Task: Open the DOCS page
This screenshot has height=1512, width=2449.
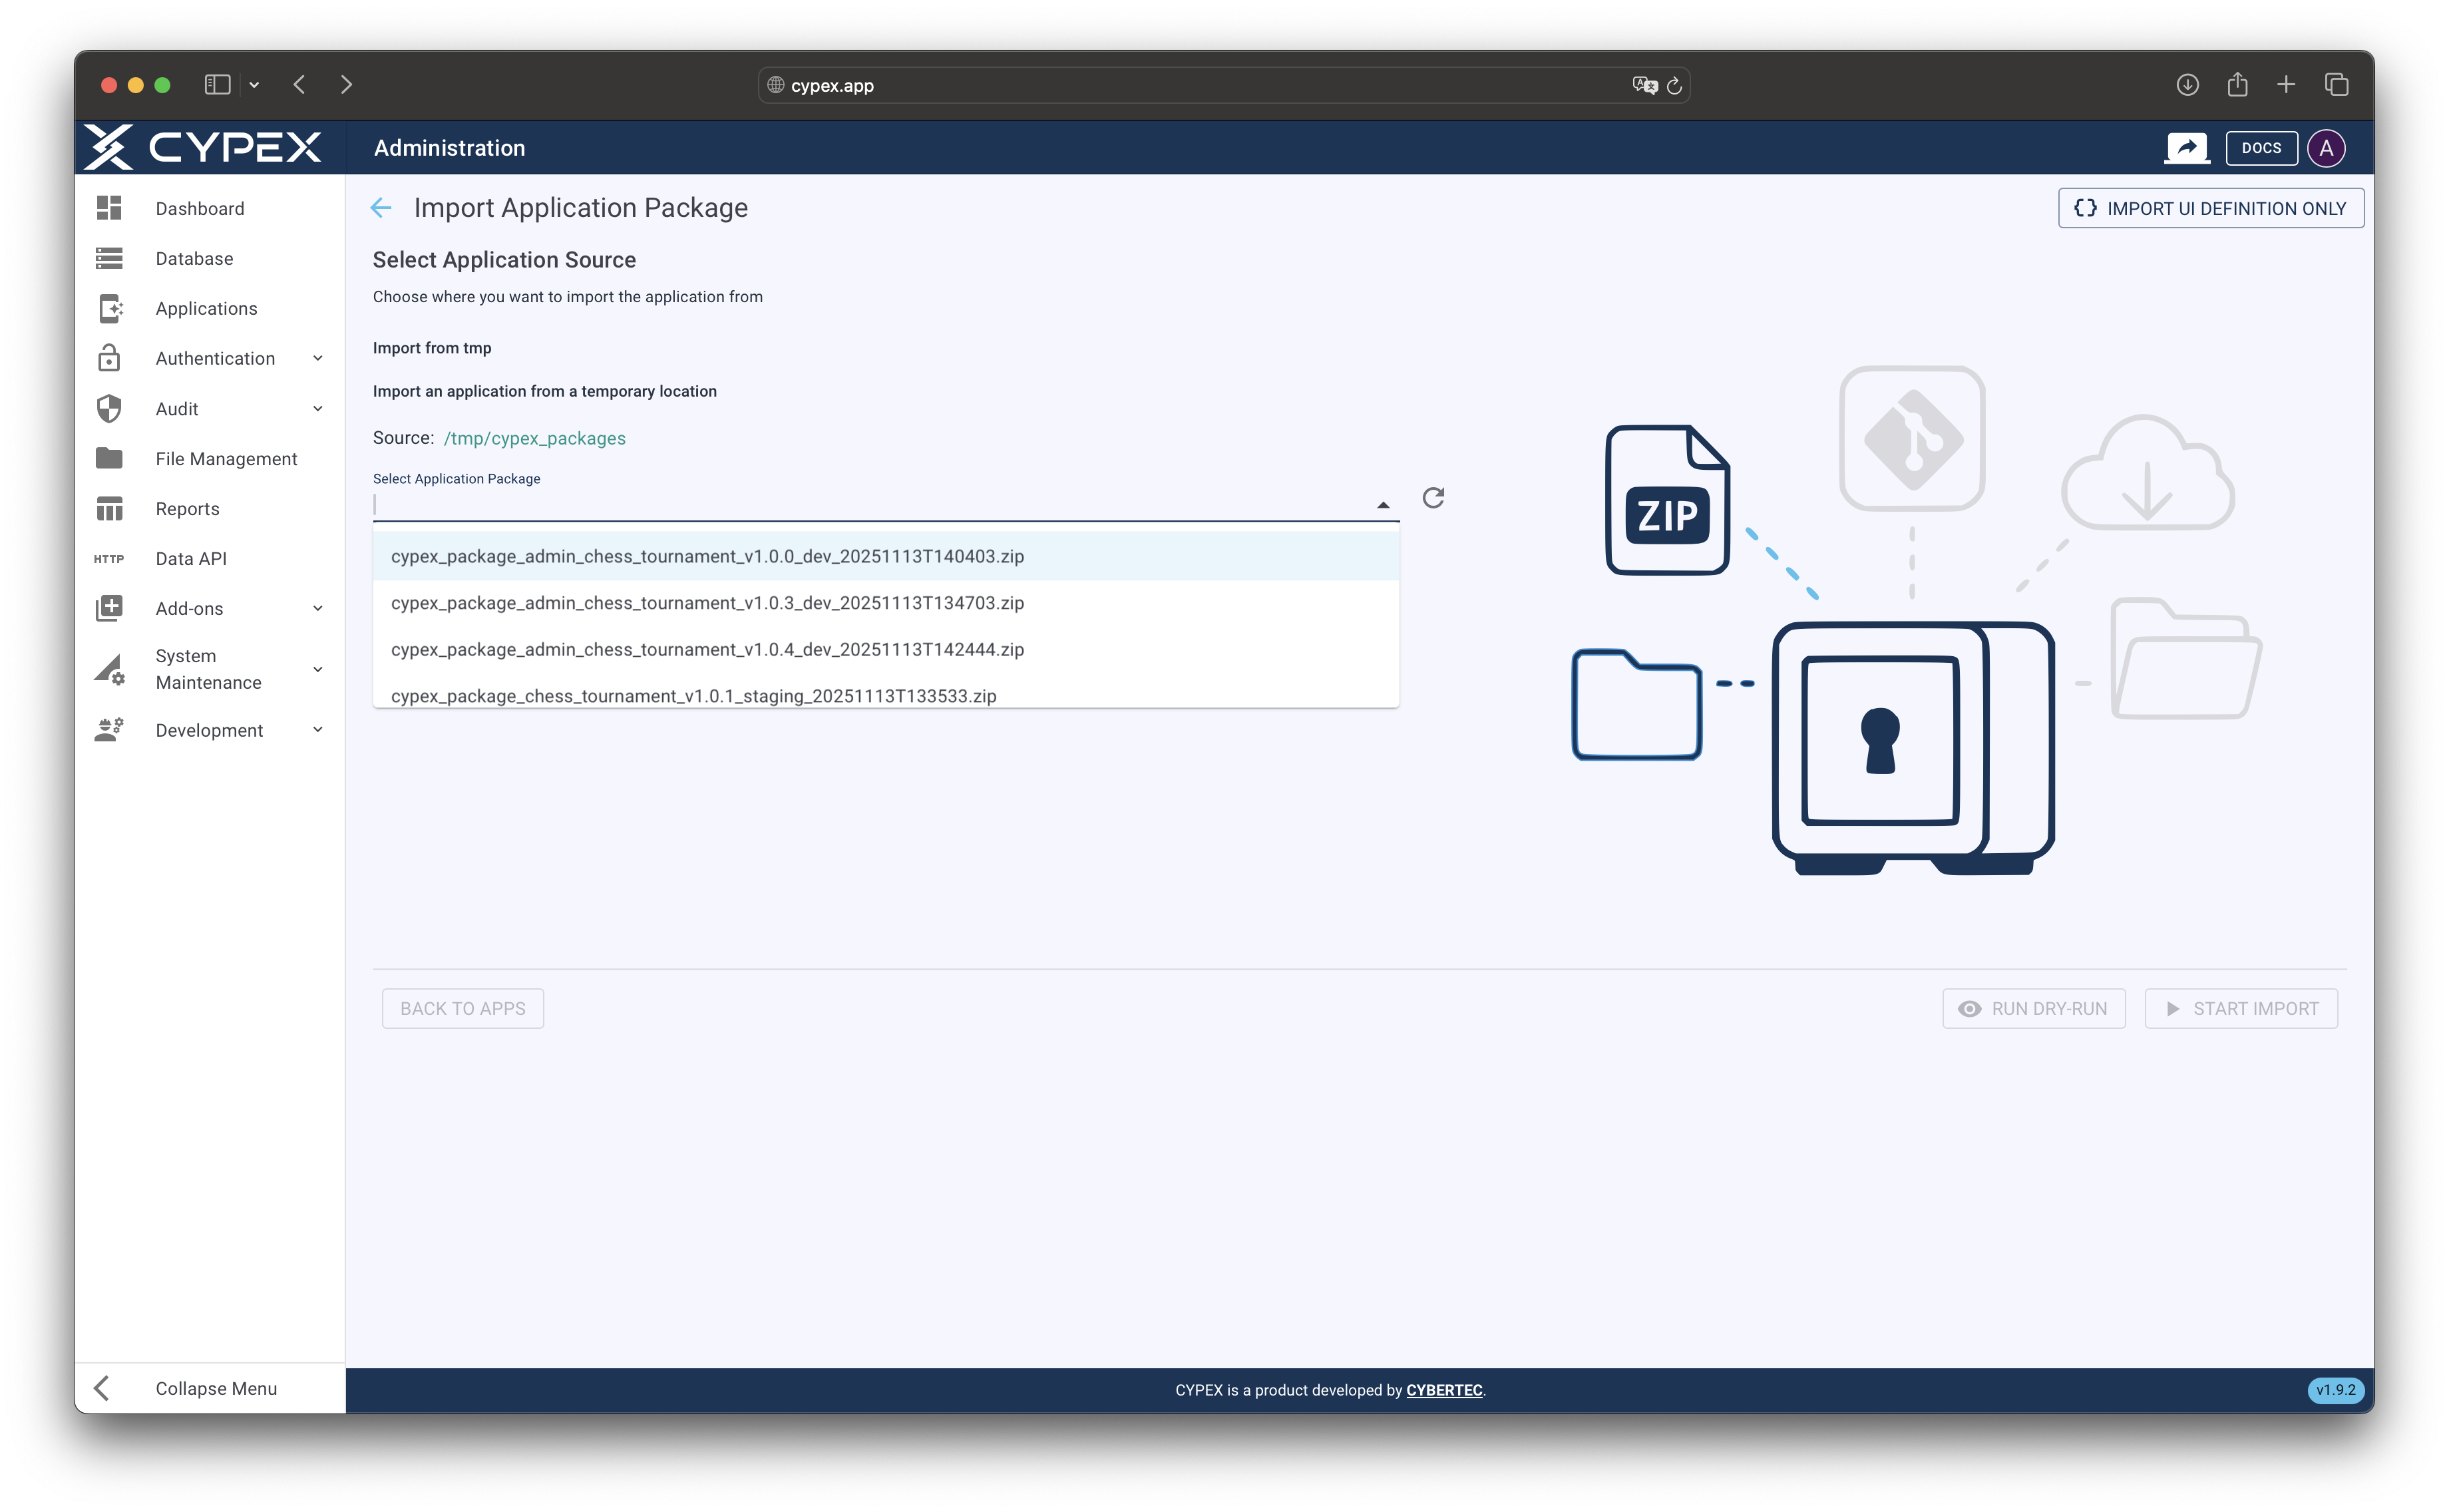Action: (2261, 147)
